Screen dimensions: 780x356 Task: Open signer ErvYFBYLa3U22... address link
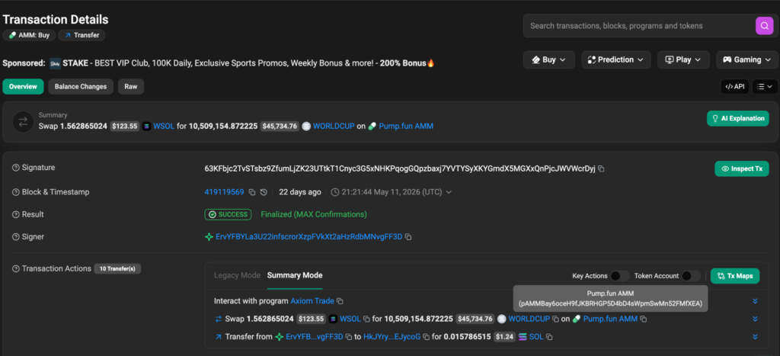tap(308, 237)
